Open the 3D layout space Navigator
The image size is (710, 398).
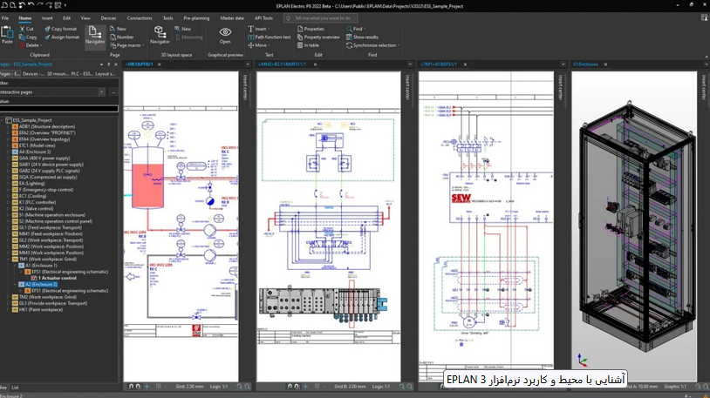(160, 31)
